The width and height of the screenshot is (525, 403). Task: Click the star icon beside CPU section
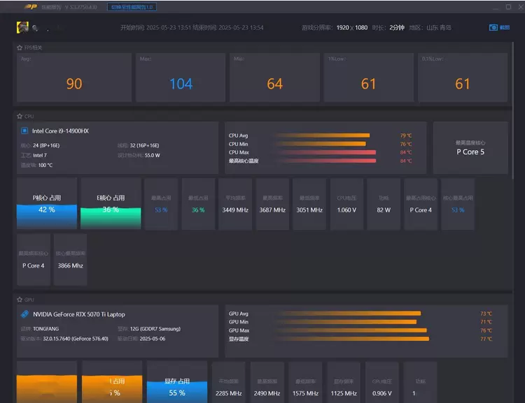[20, 116]
